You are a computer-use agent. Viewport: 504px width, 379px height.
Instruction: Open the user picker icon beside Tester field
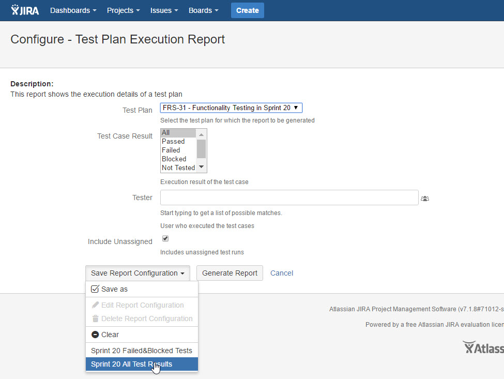(x=424, y=199)
